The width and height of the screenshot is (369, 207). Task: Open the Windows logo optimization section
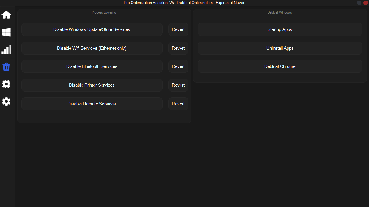[x=6, y=32]
